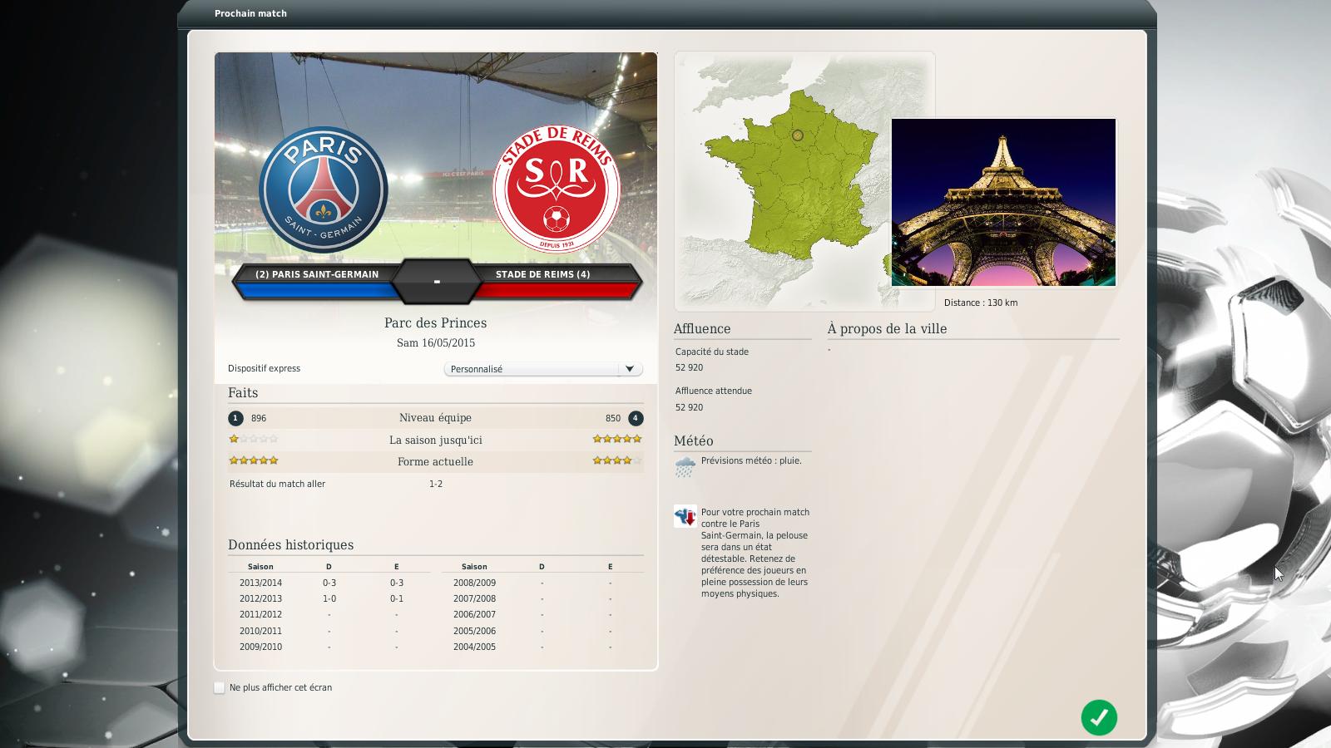
Task: Click the 'À propos de la ville' heading
Action: [x=887, y=328]
